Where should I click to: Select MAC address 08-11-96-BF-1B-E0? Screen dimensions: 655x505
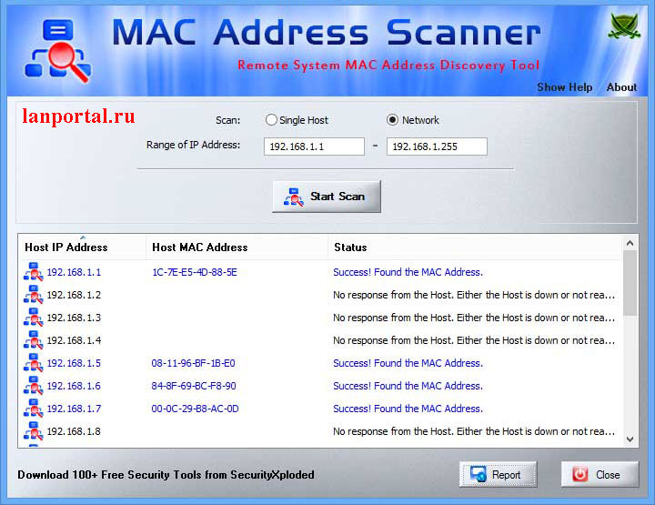pos(194,363)
